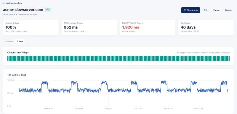237x114 pixels.
Task: Click the back arrow beside Uptime monitors
Action: click(4, 3)
